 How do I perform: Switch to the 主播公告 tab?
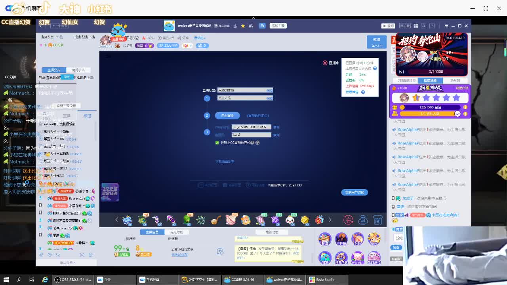point(54,70)
